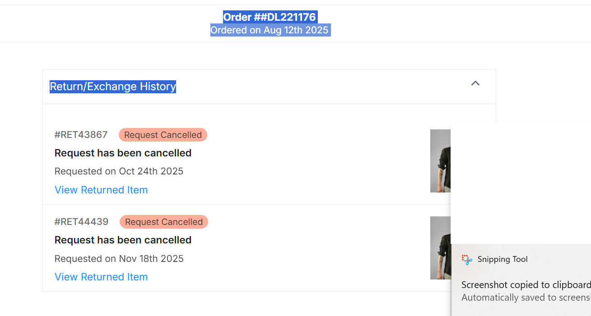Viewport: 591px width, 316px height.
Task: Click return ID #RET44439
Action: click(x=82, y=222)
